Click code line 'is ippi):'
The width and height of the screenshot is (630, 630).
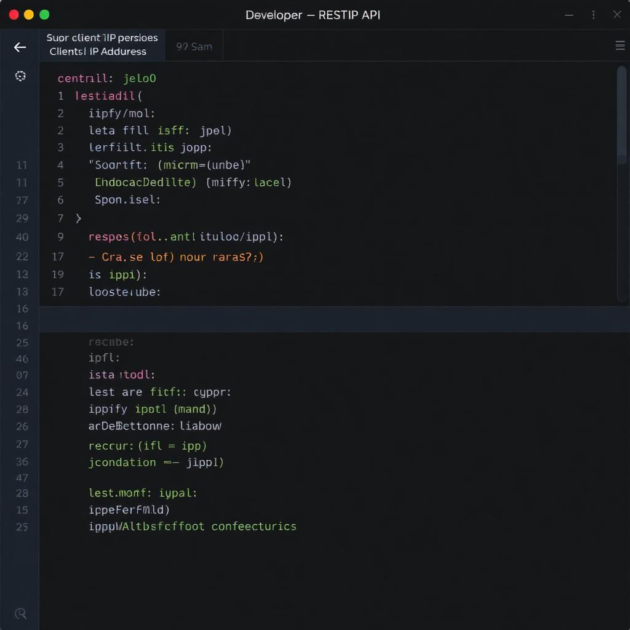click(x=118, y=275)
